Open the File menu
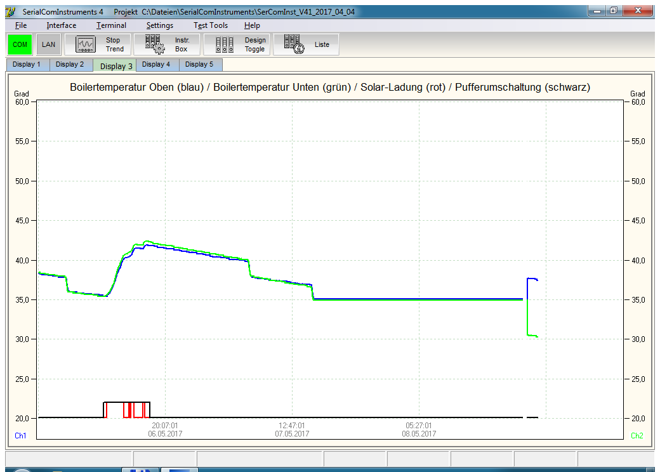The width and height of the screenshot is (660, 472). click(20, 25)
